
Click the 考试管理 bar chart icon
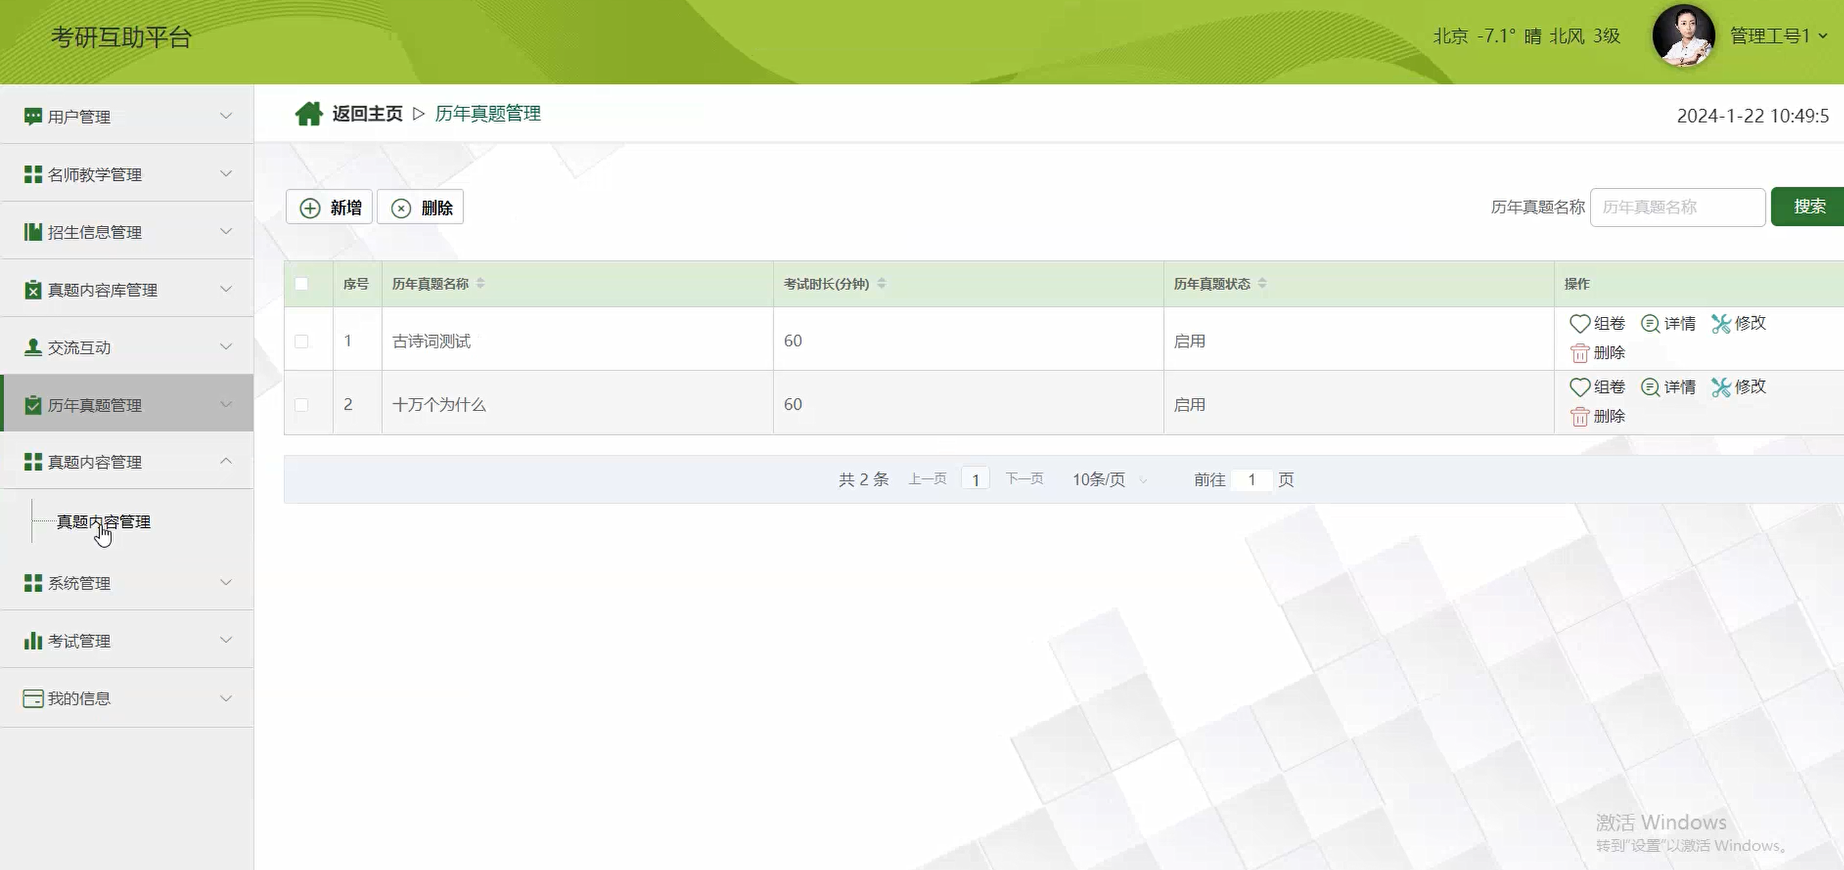pyautogui.click(x=33, y=640)
